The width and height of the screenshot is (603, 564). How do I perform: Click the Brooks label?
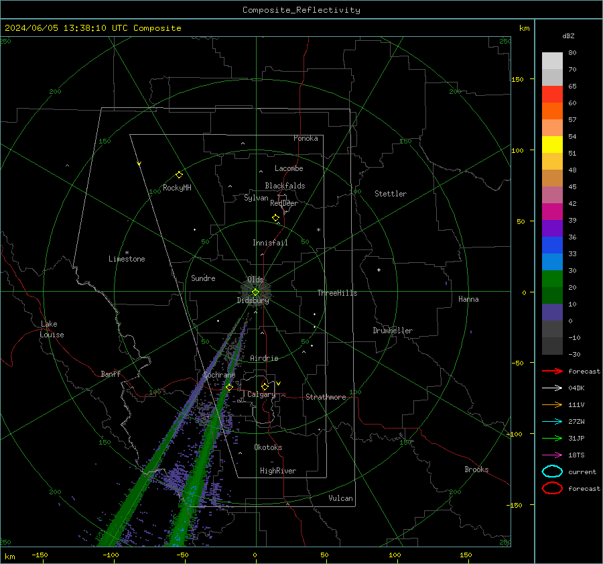476,469
